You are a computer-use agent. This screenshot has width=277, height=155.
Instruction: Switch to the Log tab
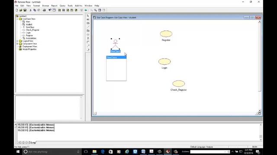click(x=33, y=143)
